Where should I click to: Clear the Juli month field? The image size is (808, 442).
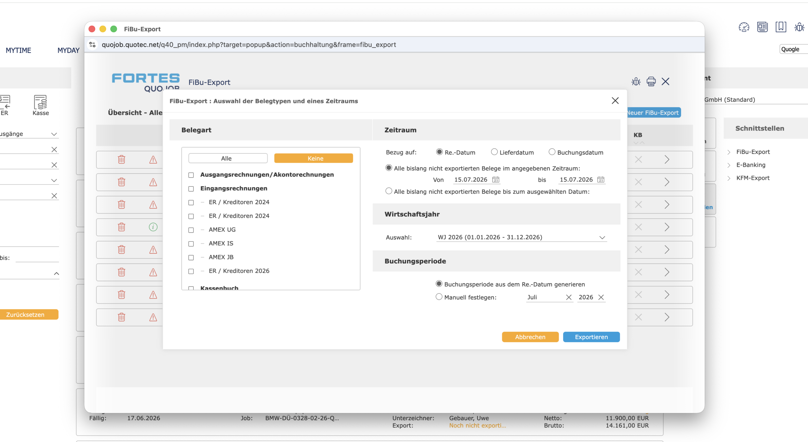568,297
